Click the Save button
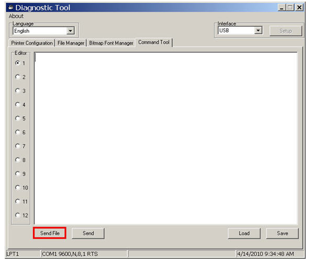Screen dimensions: 313x263 [283, 233]
